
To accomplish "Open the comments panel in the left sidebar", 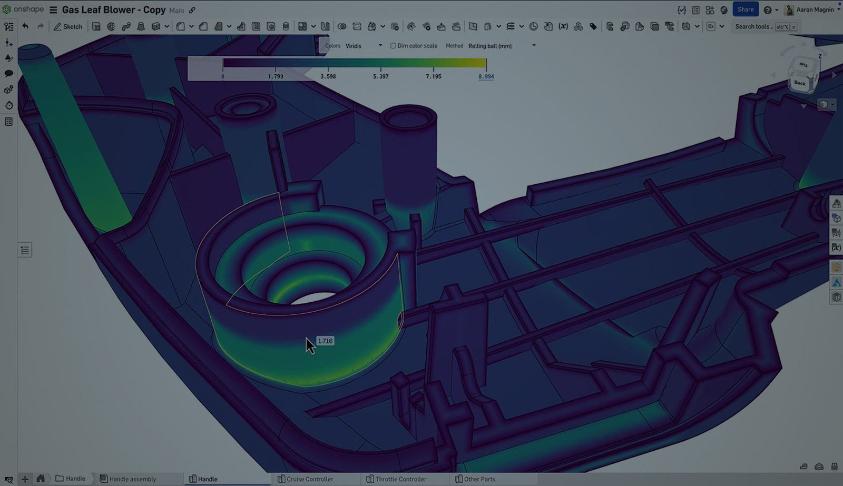I will coord(8,74).
